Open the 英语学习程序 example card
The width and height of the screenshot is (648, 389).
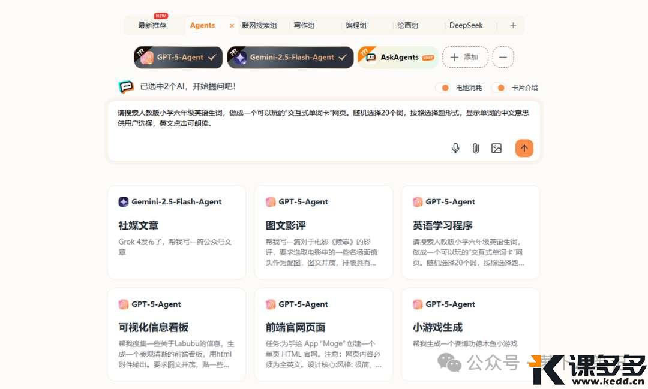pos(471,232)
